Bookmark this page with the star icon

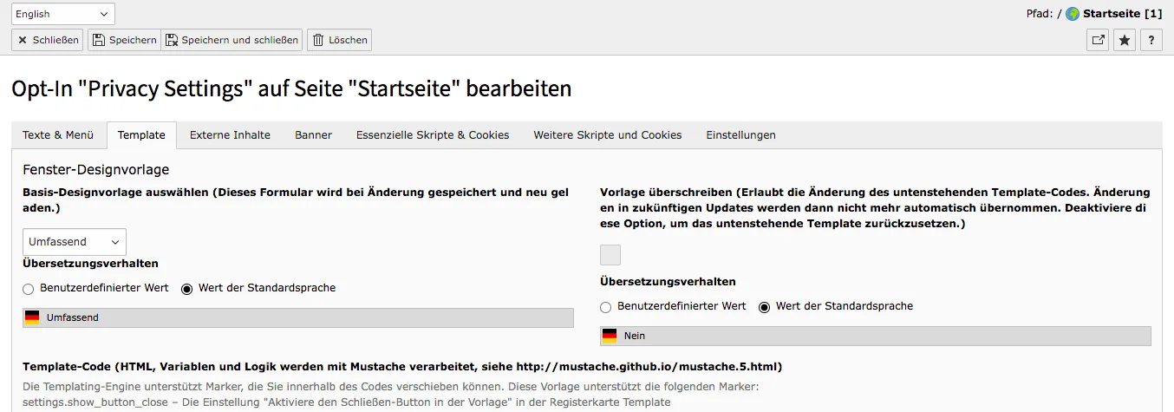coord(1125,40)
